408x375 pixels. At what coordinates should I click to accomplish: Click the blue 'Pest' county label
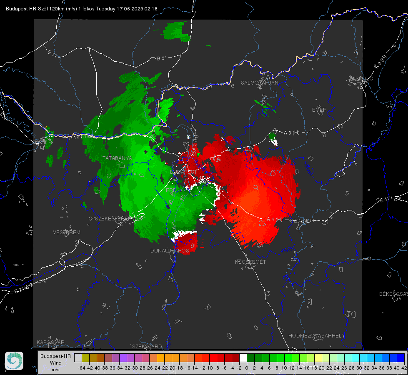pos(287,251)
